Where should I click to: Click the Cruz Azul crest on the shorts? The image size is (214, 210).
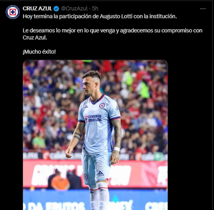pyautogui.click(x=85, y=176)
